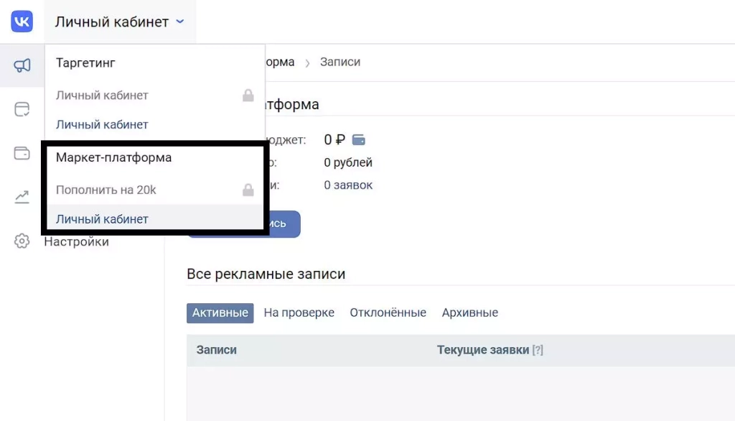Click the Настройки gear icon
The width and height of the screenshot is (735, 421).
pos(22,241)
